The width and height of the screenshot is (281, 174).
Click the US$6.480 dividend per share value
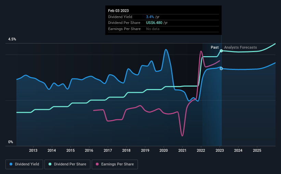pyautogui.click(x=154, y=23)
